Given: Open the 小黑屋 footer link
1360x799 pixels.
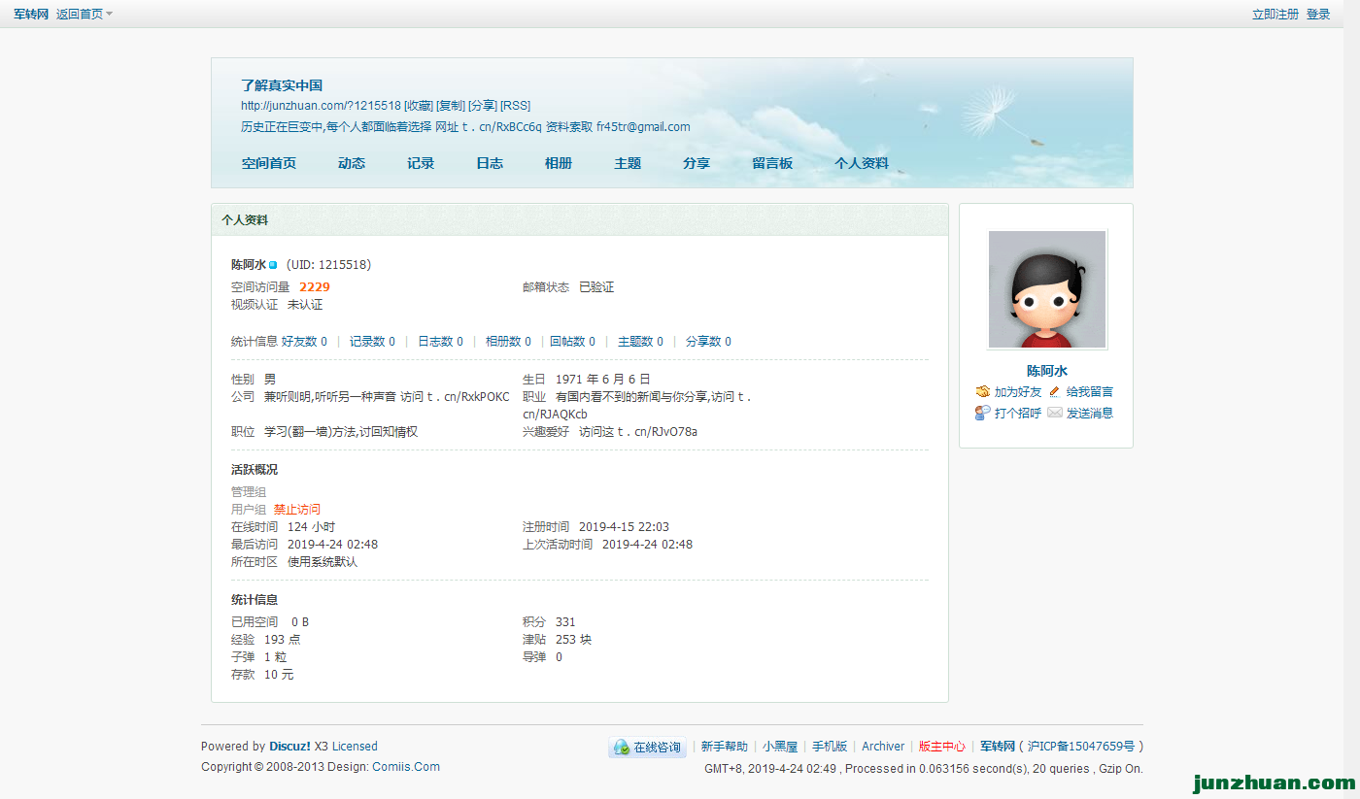Looking at the screenshot, I should [780, 747].
